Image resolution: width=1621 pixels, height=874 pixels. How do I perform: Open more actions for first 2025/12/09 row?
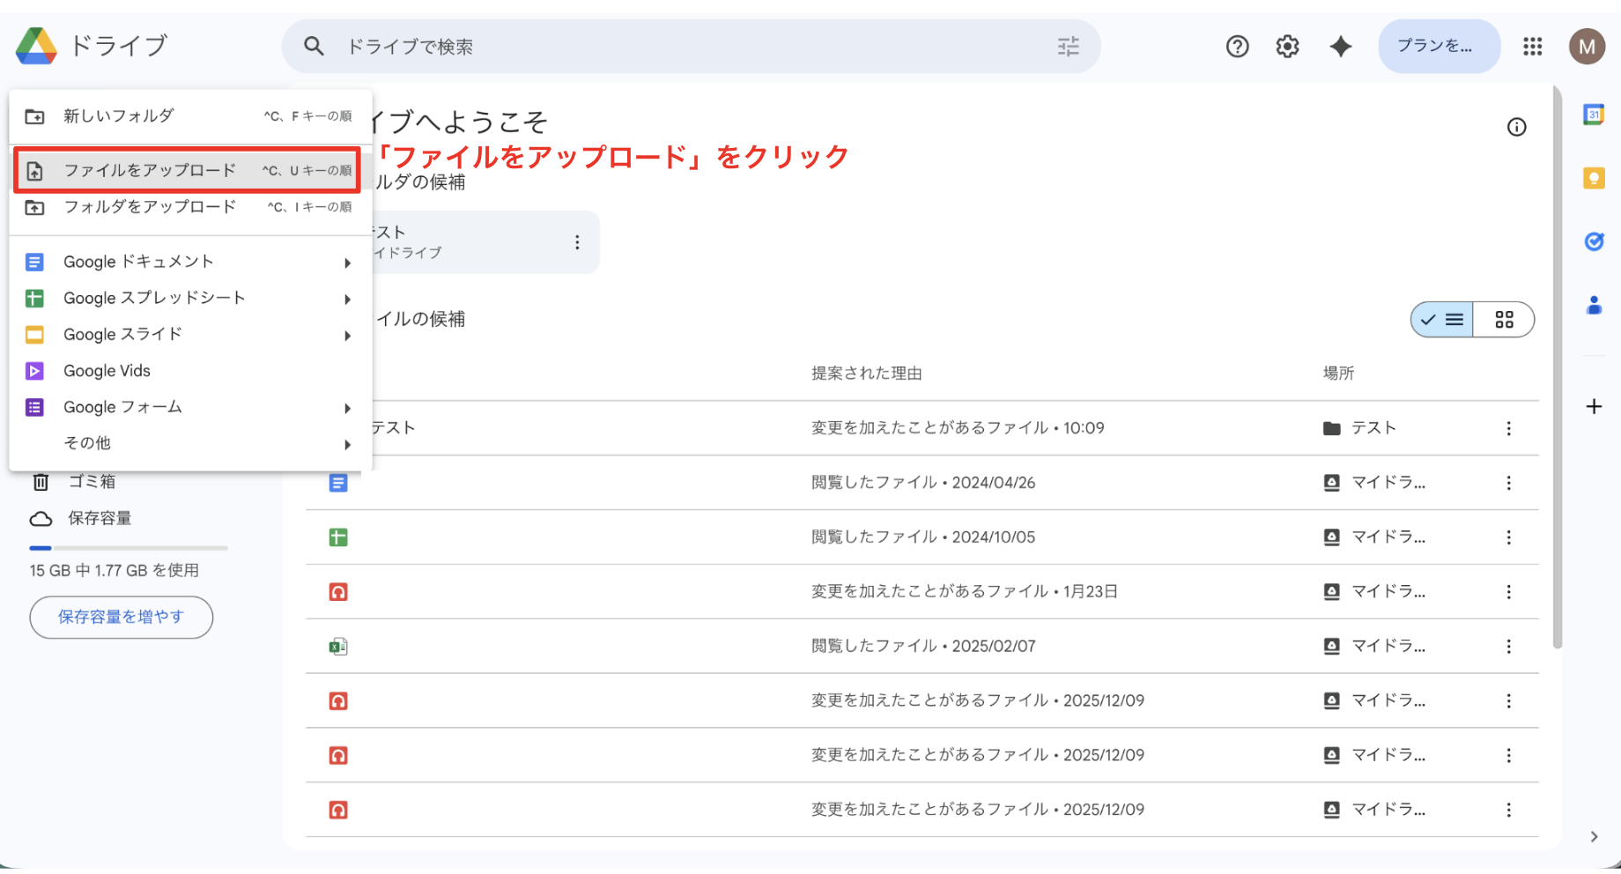point(1508,701)
